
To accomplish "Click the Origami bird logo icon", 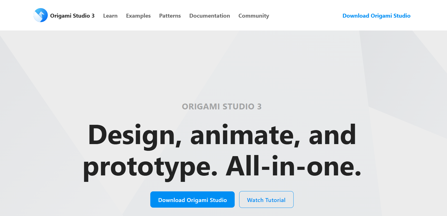I will (x=41, y=15).
